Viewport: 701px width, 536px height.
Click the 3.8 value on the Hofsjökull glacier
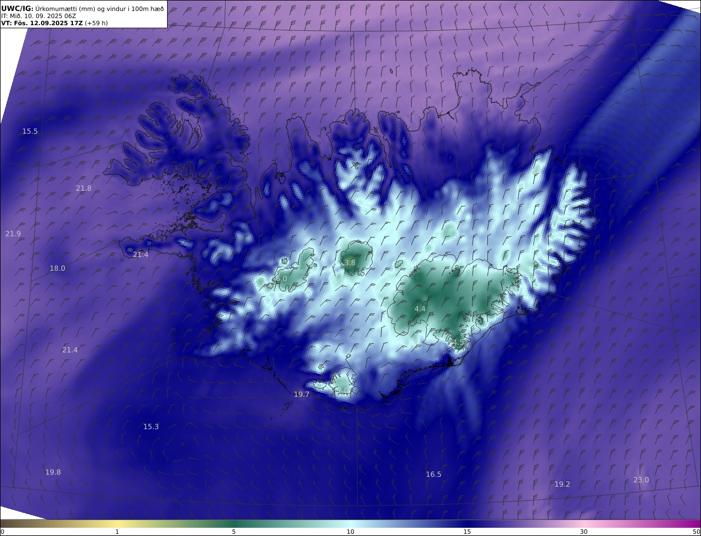pyautogui.click(x=350, y=263)
